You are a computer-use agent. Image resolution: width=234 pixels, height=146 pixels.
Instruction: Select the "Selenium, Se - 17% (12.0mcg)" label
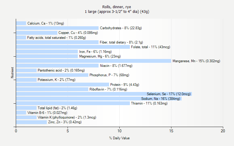[169, 94]
